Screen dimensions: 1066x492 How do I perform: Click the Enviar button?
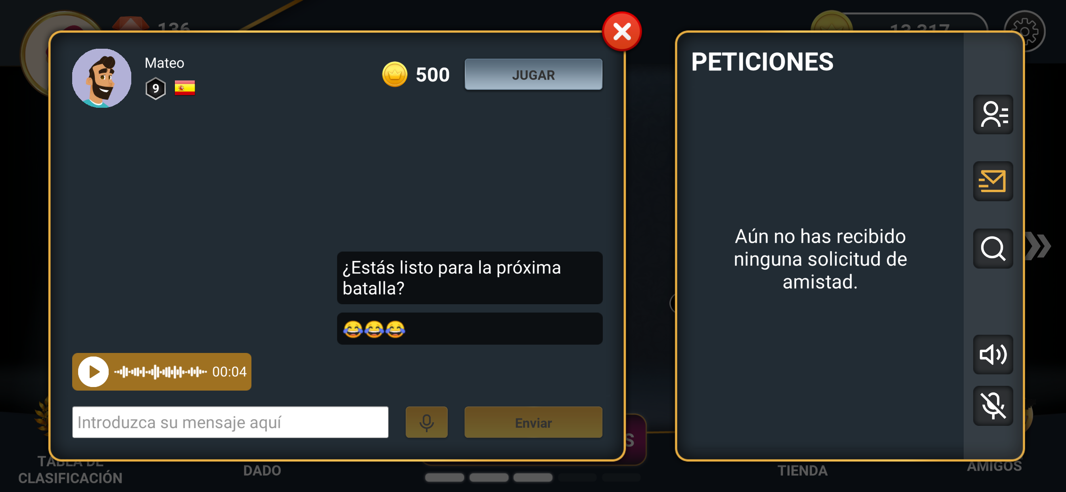point(533,422)
